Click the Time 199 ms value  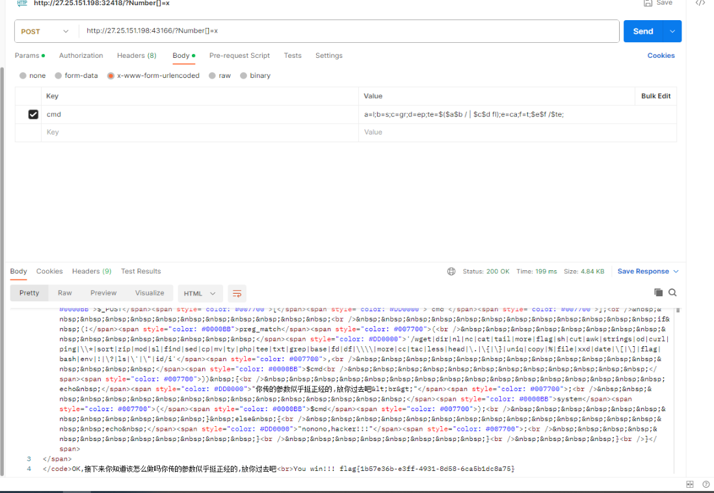coord(546,272)
